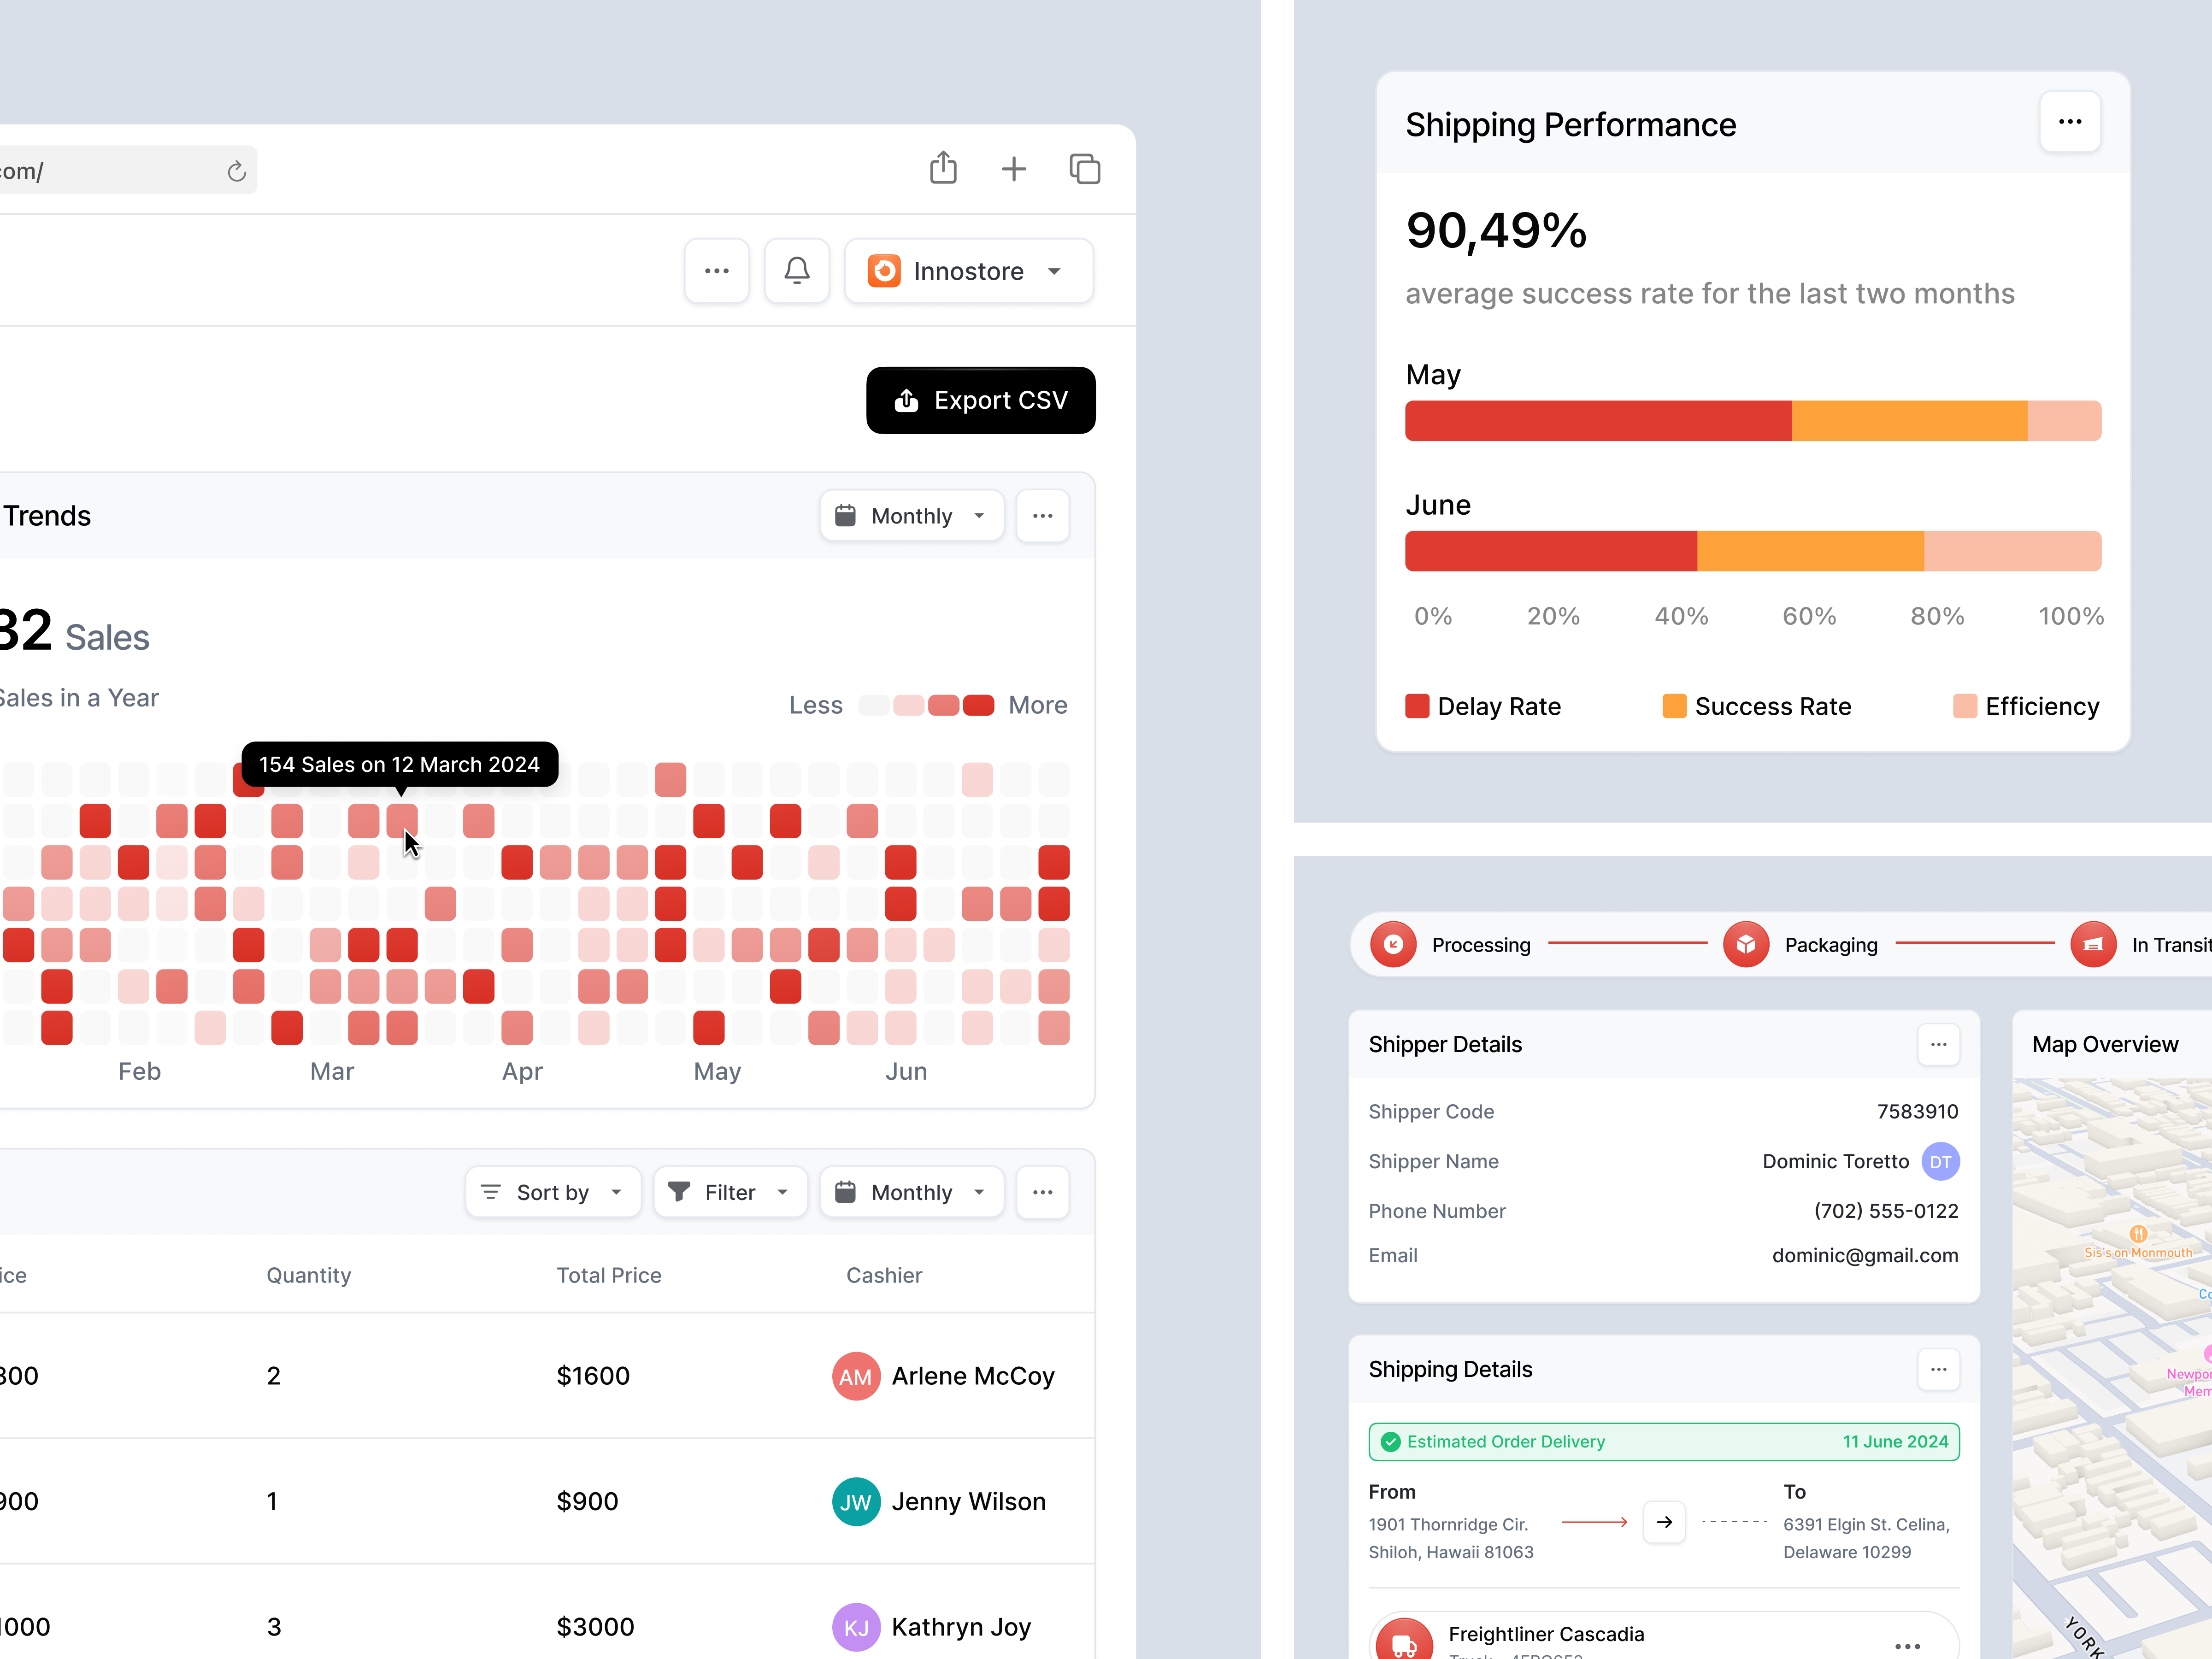Click the tab overview icon in browser toolbar

1085,169
